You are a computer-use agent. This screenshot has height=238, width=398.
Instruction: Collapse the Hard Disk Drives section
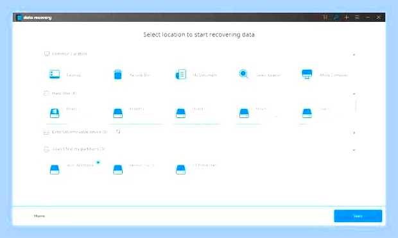[354, 94]
